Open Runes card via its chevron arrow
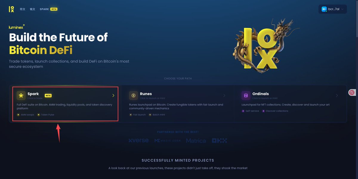The width and height of the screenshot is (358, 179). (x=224, y=96)
